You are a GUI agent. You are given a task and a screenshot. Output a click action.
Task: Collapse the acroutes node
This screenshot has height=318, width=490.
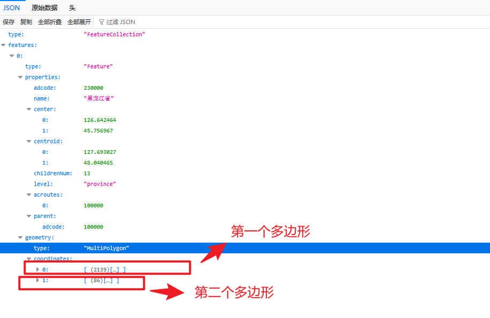click(29, 195)
